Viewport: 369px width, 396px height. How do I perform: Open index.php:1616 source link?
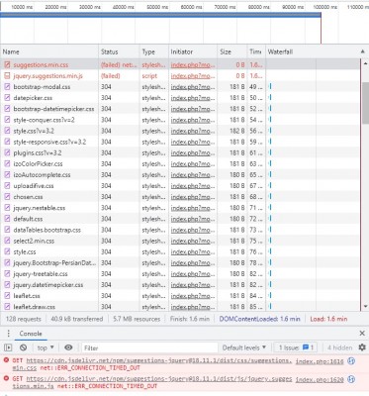320,361
